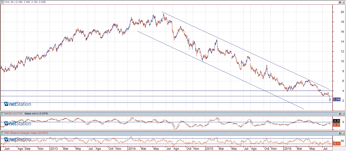Click the 2014 label on the time axis
Screen dimensions: 346x151
[131, 149]
